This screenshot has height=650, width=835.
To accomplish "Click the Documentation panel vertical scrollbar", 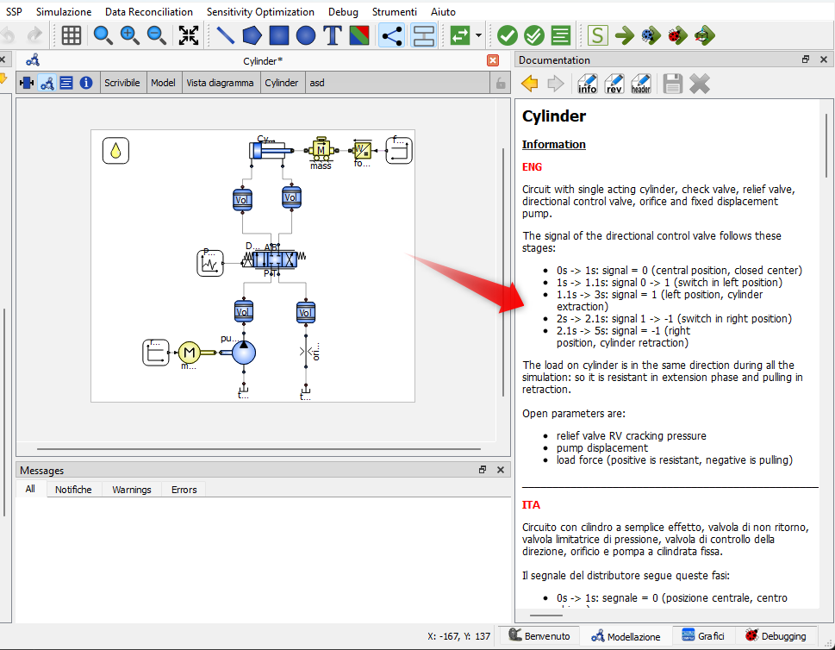I will (826, 146).
